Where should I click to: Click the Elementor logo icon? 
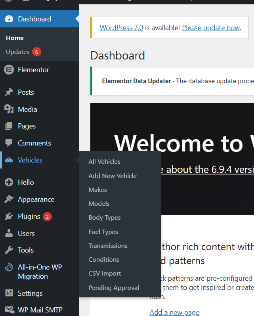9,70
